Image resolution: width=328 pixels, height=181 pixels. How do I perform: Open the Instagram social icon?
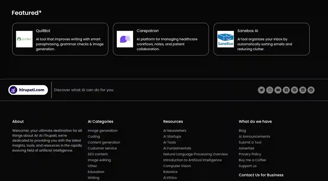270,90
